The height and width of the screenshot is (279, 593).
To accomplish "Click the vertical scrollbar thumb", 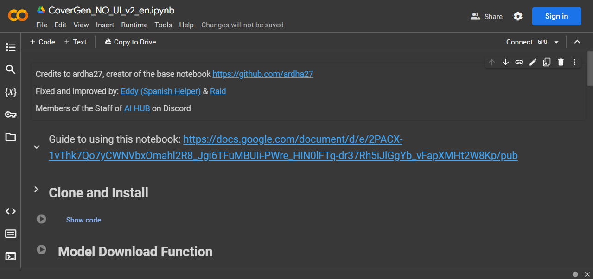I will pyautogui.click(x=590, y=69).
